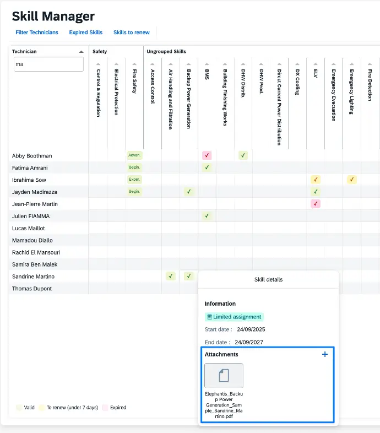Add a new attachment with plus icon

[x=324, y=354]
